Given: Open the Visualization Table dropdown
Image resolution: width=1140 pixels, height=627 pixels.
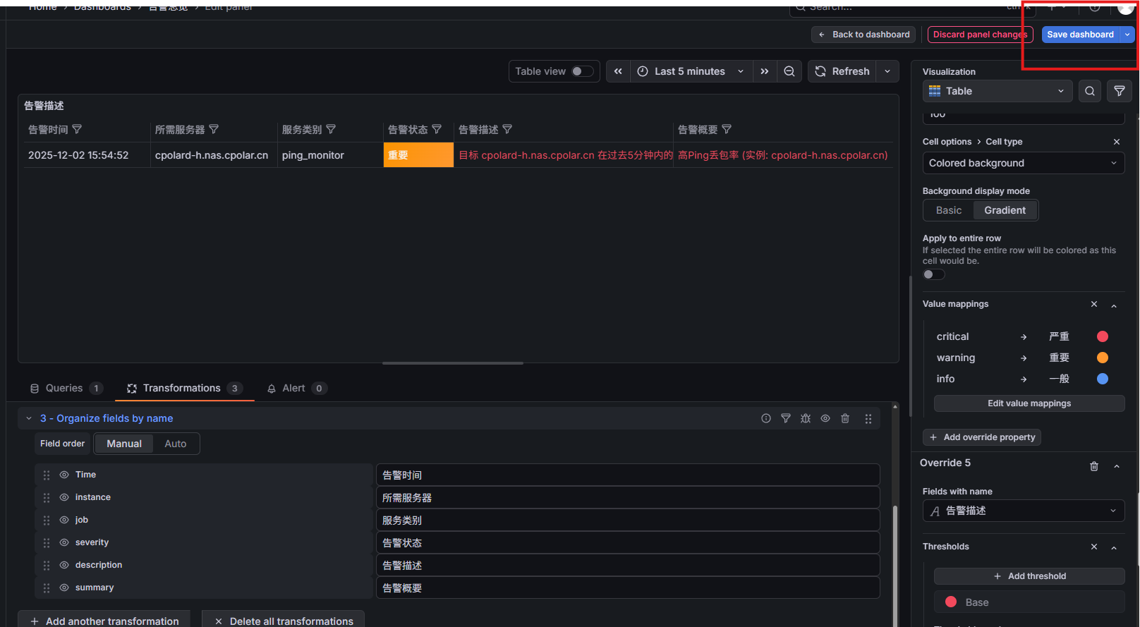Looking at the screenshot, I should (997, 91).
